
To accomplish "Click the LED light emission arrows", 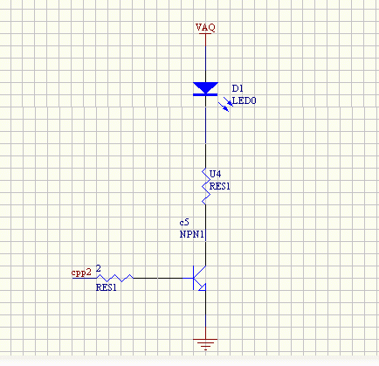I will click(225, 104).
